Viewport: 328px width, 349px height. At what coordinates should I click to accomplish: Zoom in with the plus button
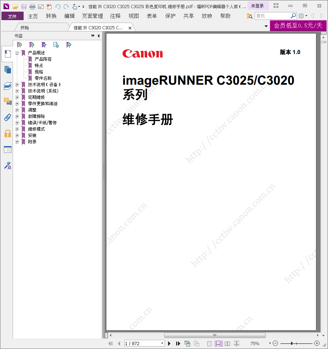point(317,343)
